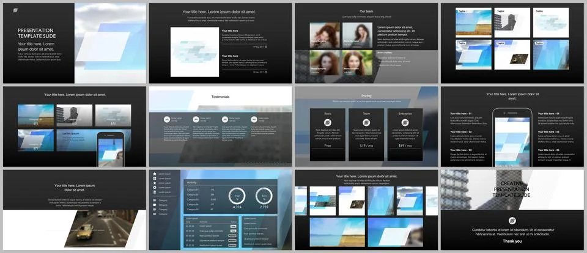
Task: Click the cover slide parallelogram image
Action: click(x=111, y=43)
